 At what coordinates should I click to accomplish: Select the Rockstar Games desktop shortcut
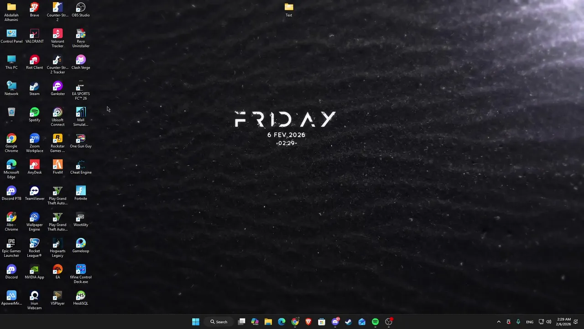pos(57,143)
